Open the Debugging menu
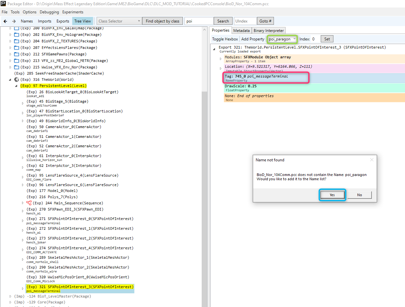Viewport: 405px width, 307px height. pos(49,12)
